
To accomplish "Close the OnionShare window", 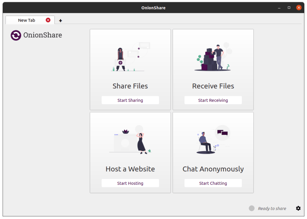I will pos(299,8).
